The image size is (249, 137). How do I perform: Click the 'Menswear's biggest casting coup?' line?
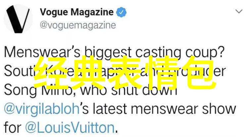(114, 52)
